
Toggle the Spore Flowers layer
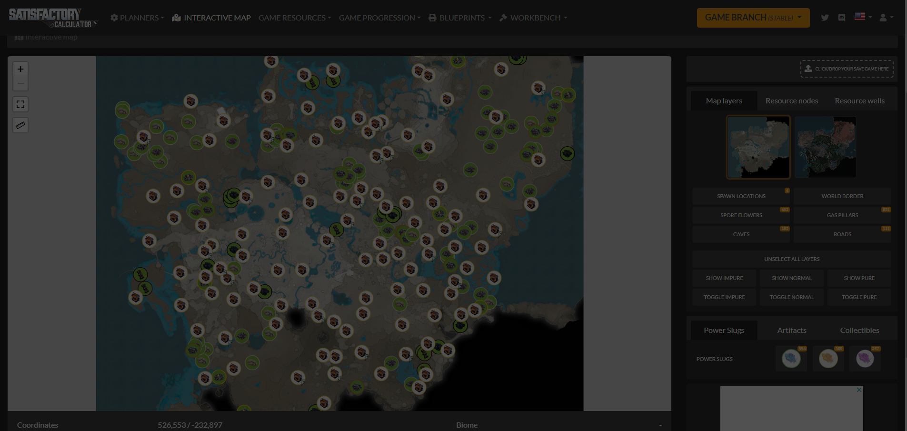(x=741, y=215)
